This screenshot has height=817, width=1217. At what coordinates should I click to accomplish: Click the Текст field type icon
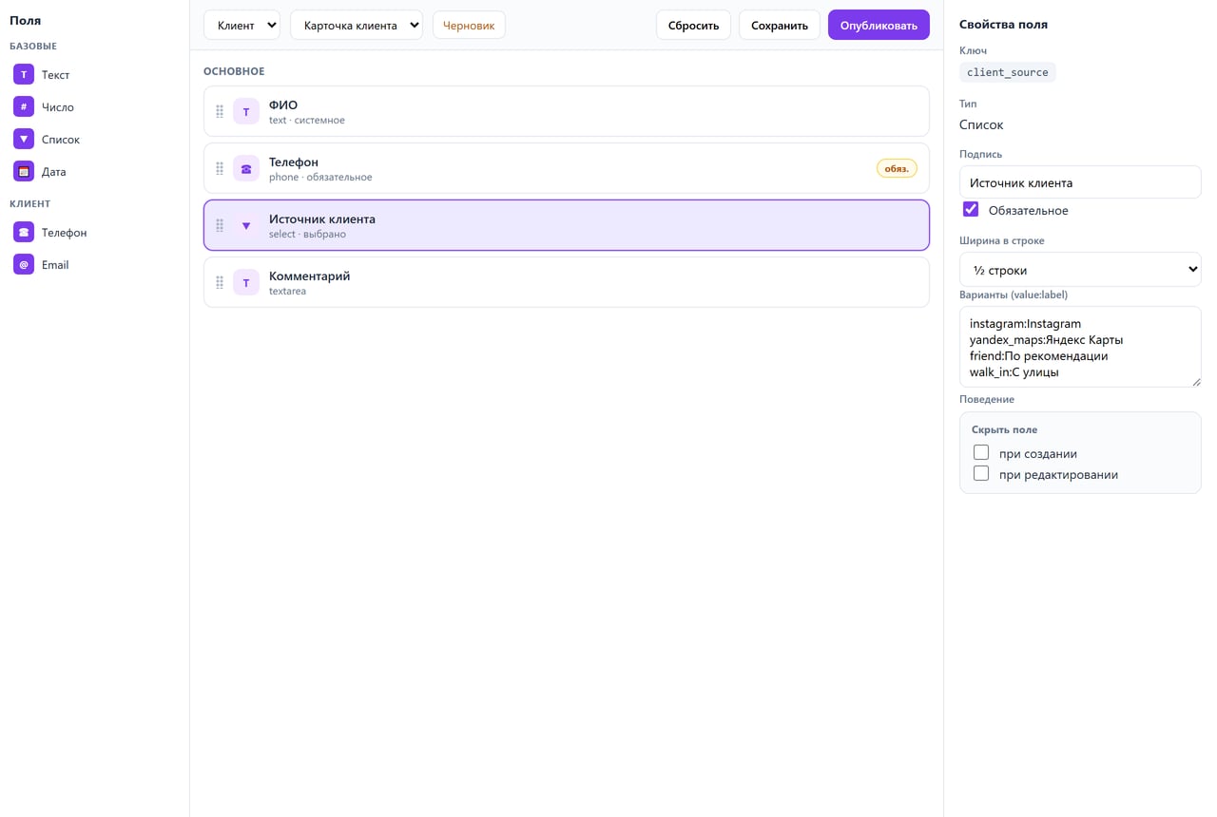pyautogui.click(x=24, y=75)
